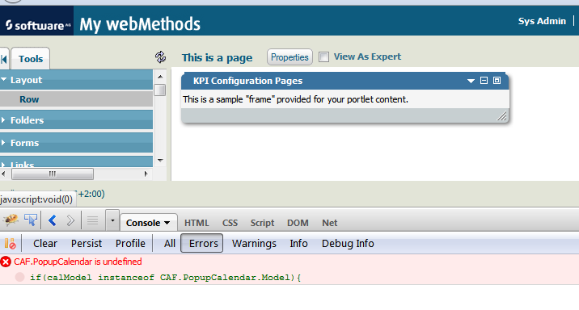Click the Sys Admin user link
579x310 pixels.
point(542,21)
